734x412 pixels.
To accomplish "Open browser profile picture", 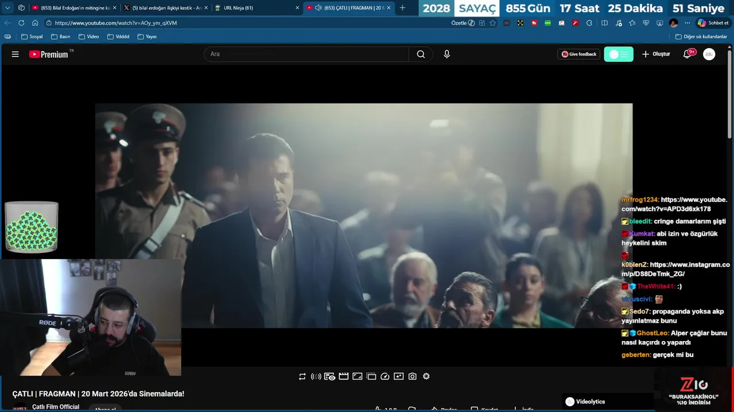I will tap(673, 23).
